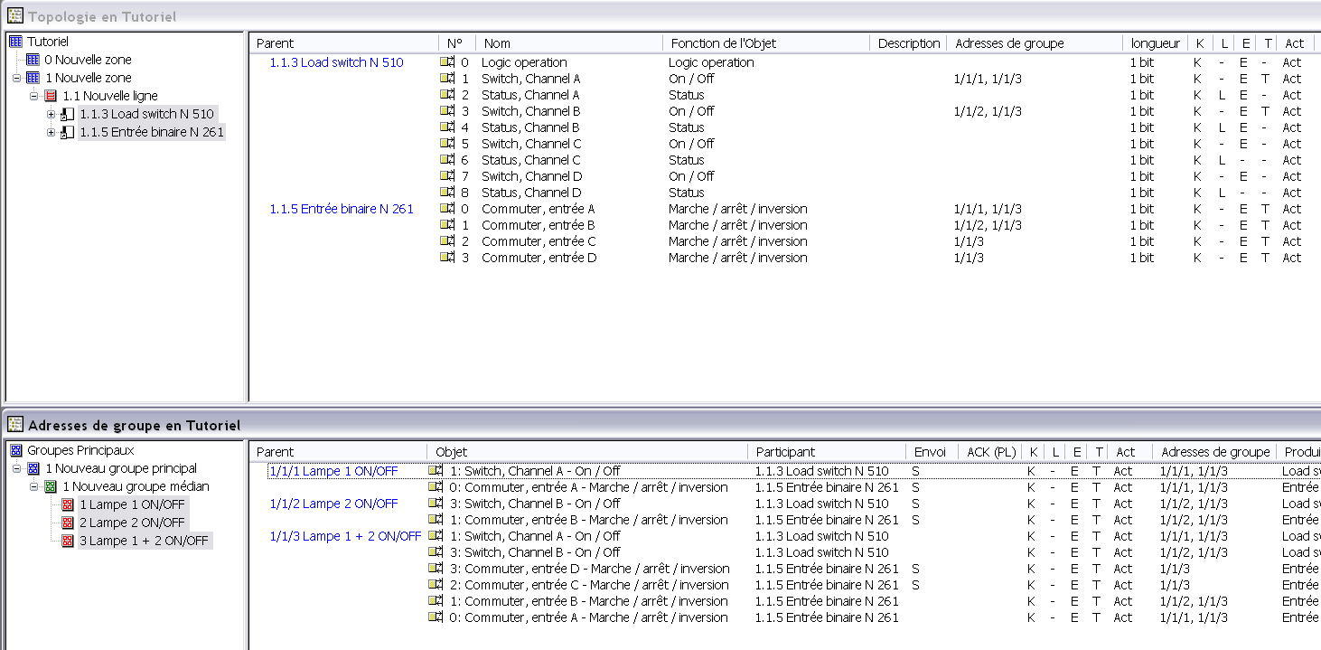This screenshot has height=650, width=1321.
Task: Open the 1/1/3 Lampe 1 + 2 ON/OFF parent link
Action: point(345,536)
